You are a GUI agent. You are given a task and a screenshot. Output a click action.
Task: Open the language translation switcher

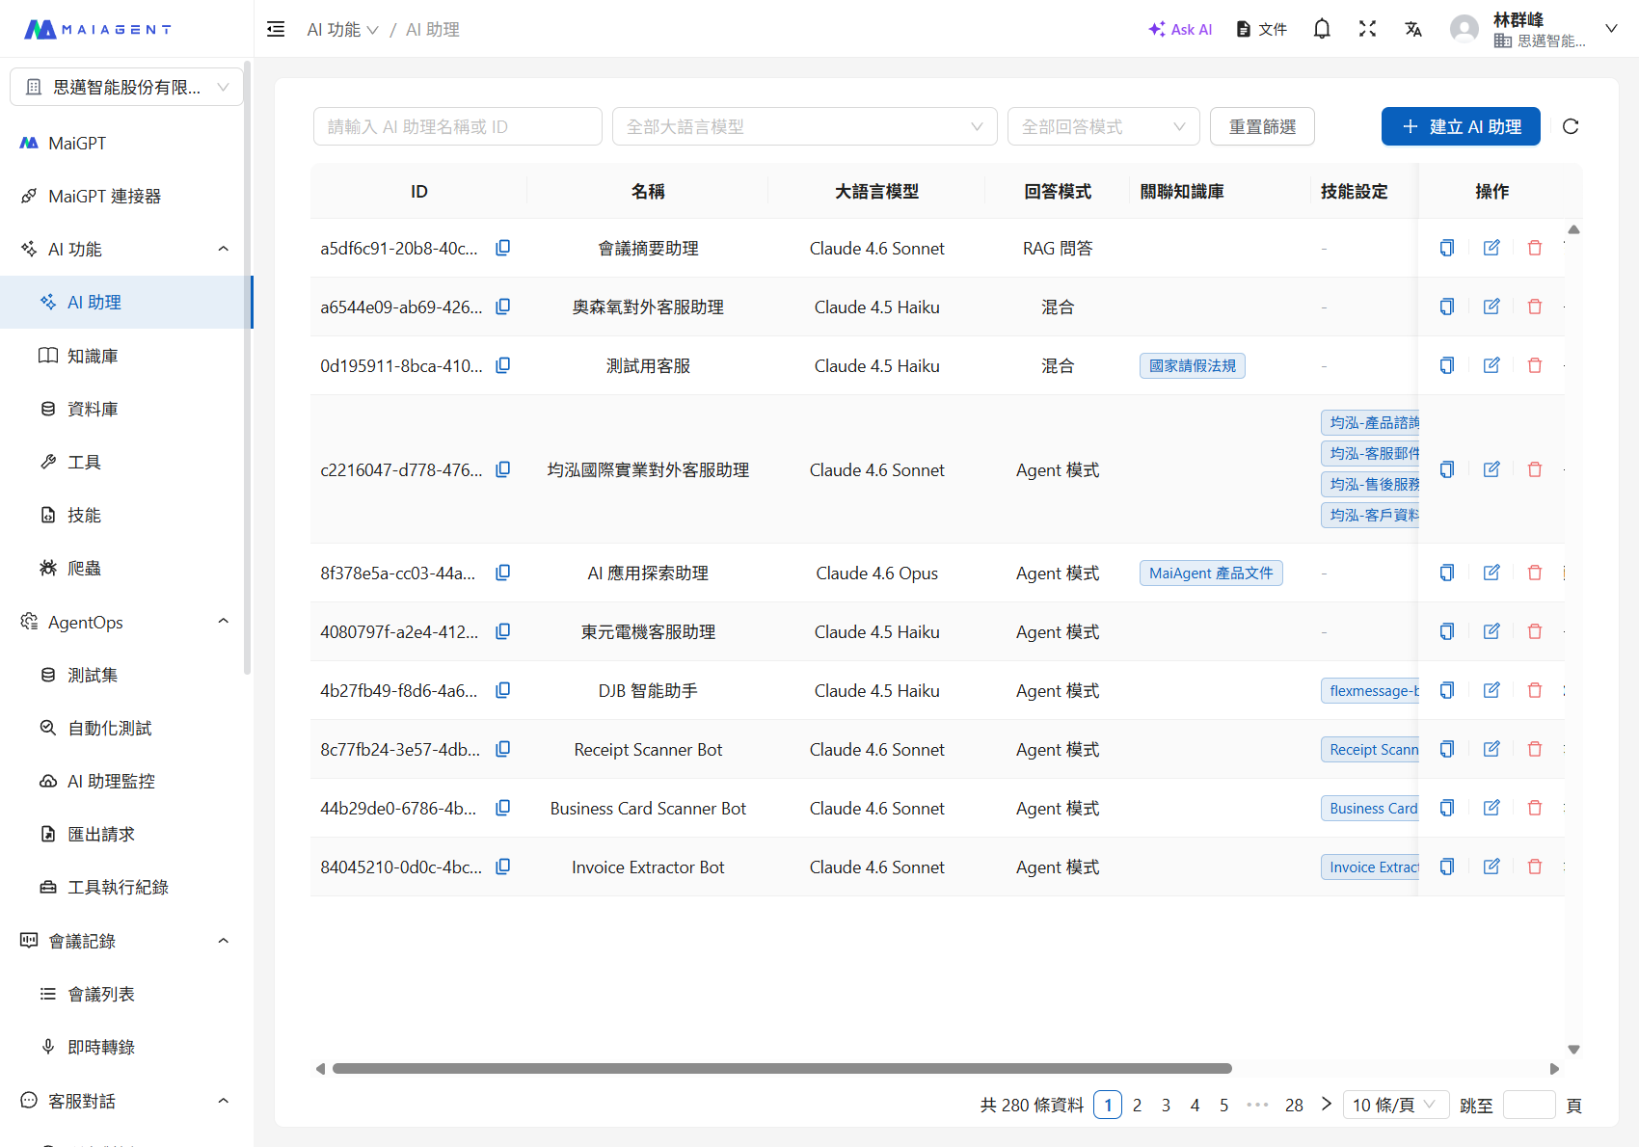tap(1413, 29)
